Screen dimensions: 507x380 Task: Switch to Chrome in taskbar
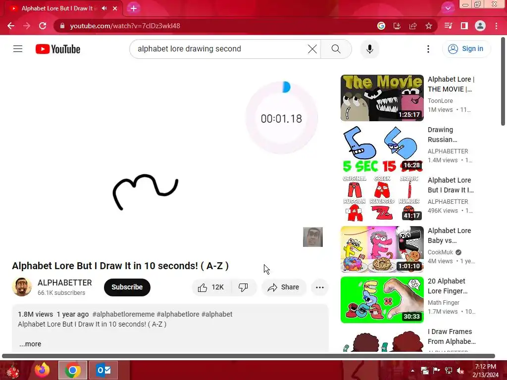point(73,370)
